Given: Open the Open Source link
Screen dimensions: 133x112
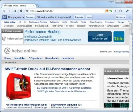Looking at the screenshot, I should (x=95, y=22).
